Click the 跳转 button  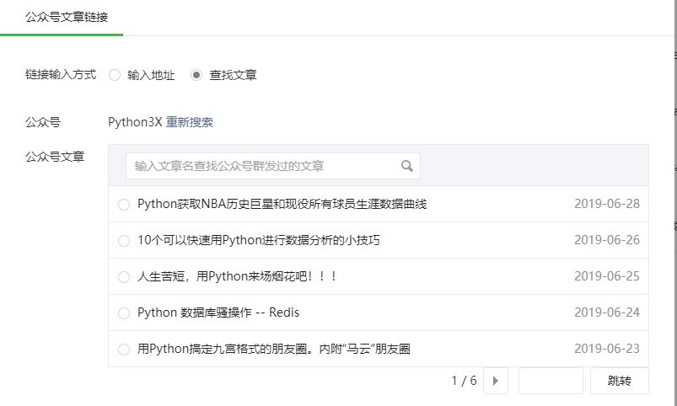[x=619, y=381]
